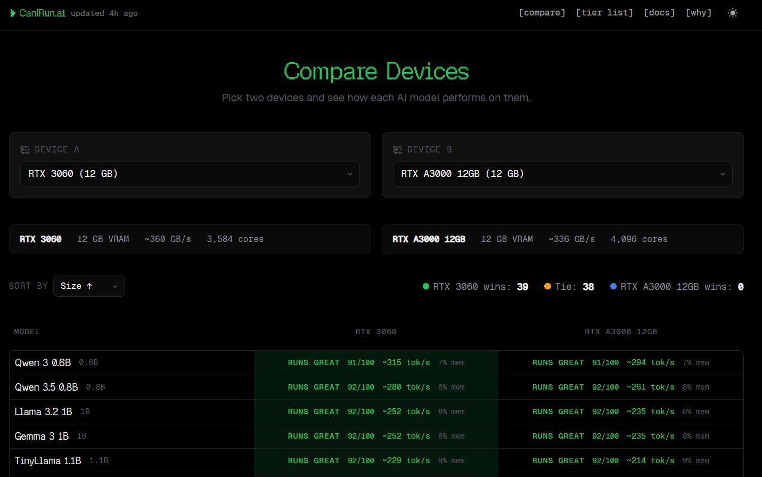This screenshot has width=762, height=477.
Task: Toggle the light/dark theme sun icon
Action: [x=733, y=13]
